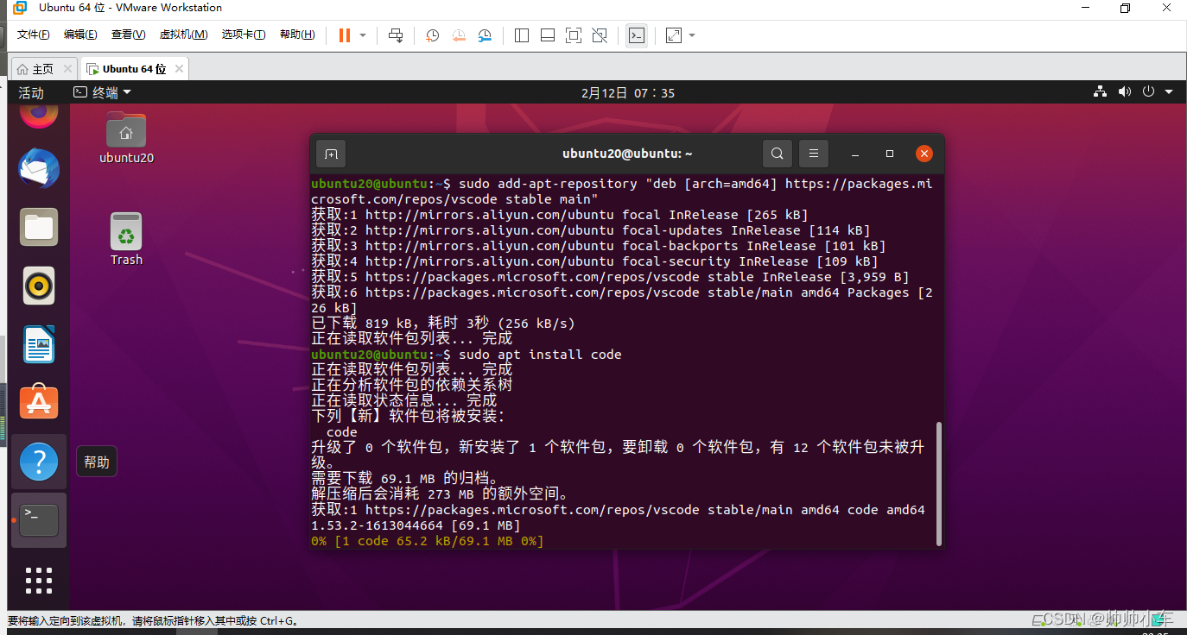This screenshot has width=1187, height=635.
Task: Open the terminal hamburger menu
Action: [814, 154]
